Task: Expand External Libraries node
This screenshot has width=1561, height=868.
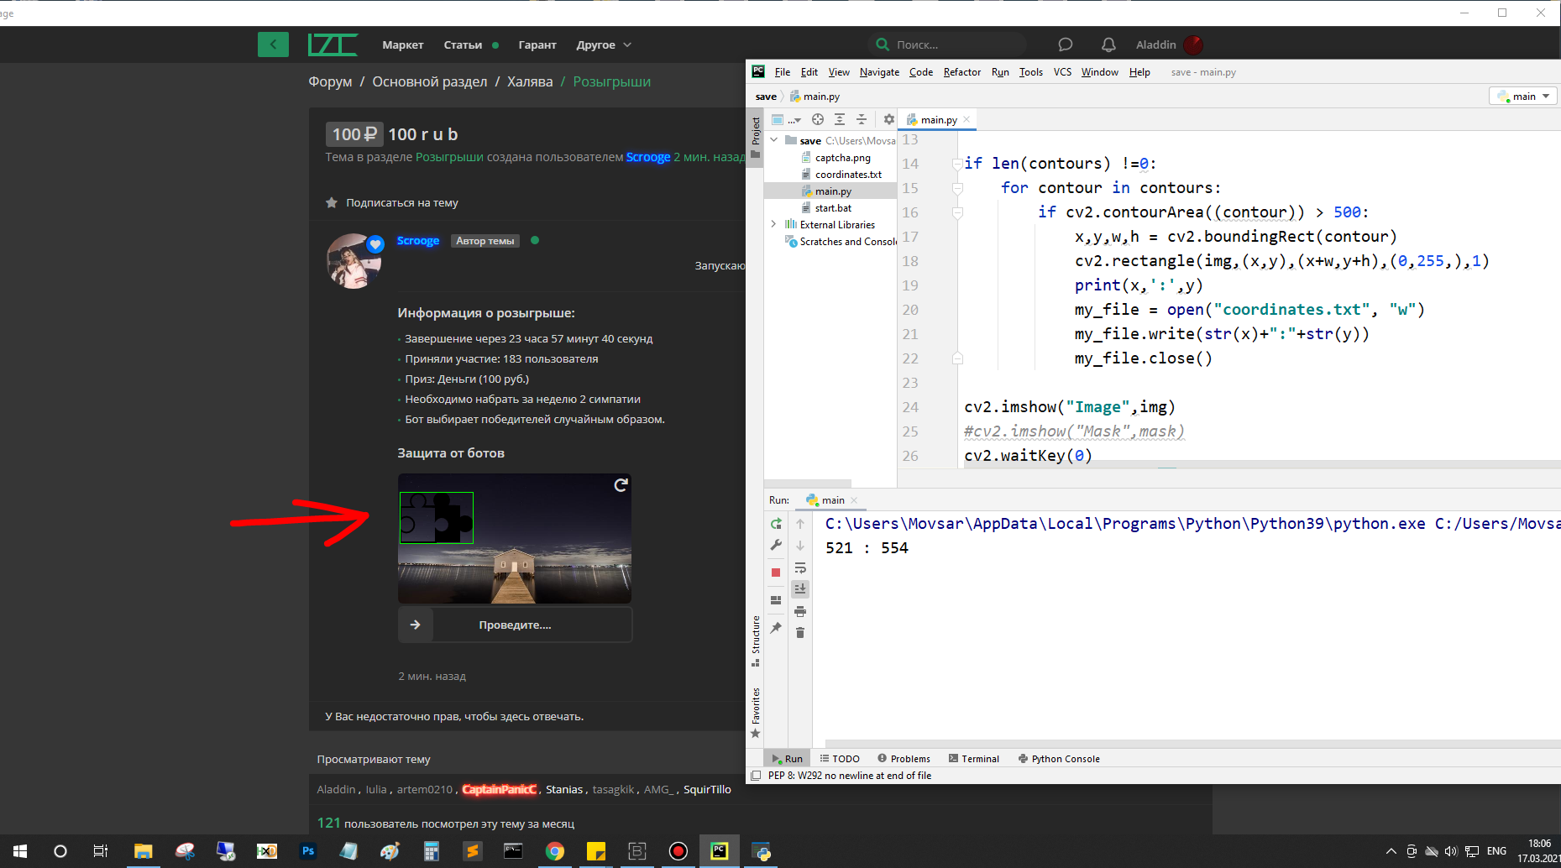Action: coord(774,224)
